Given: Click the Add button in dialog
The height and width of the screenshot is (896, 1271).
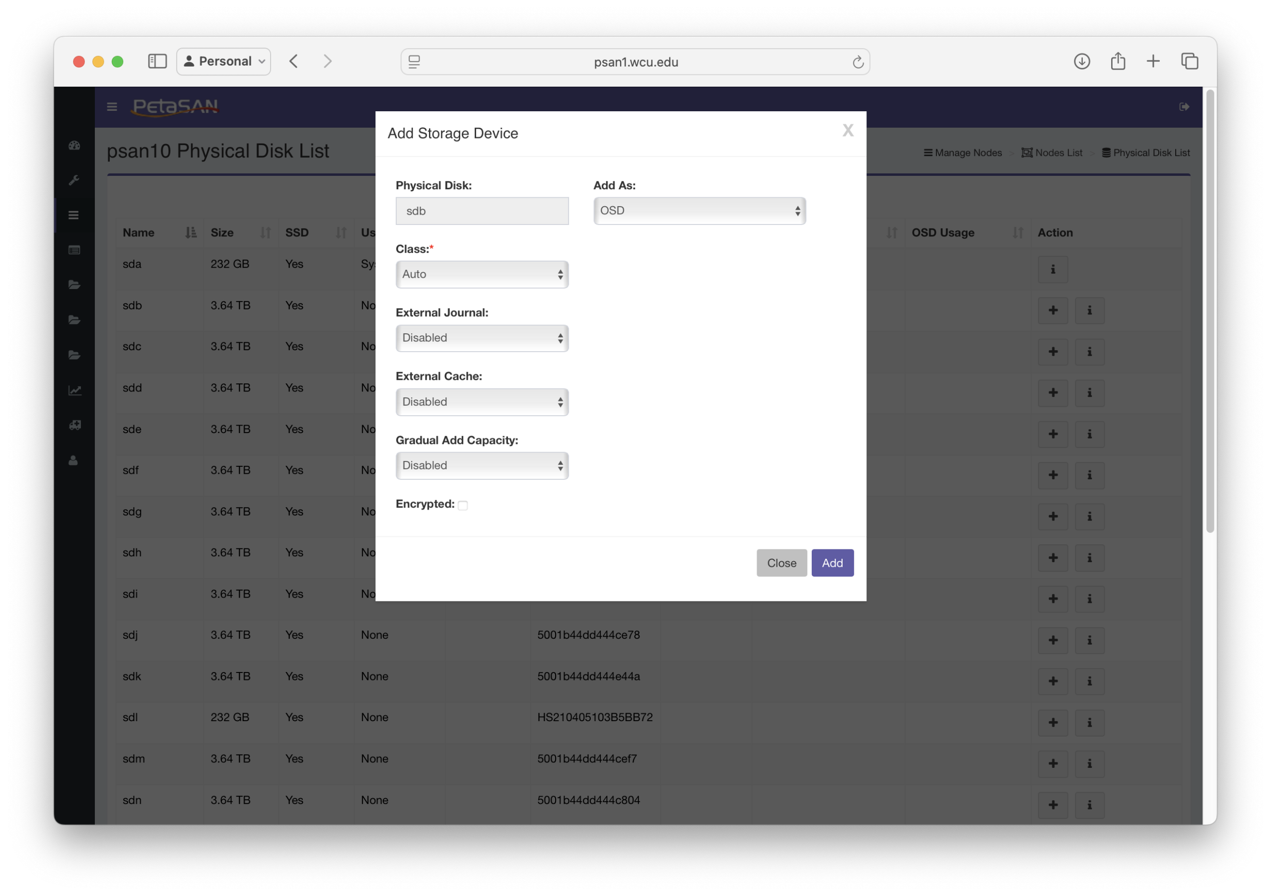Looking at the screenshot, I should click(x=832, y=563).
